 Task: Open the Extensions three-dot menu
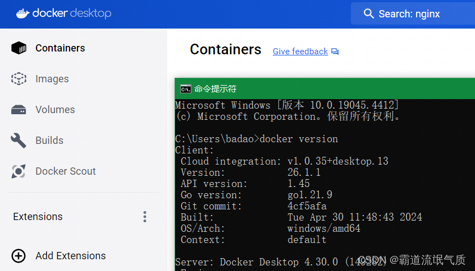click(145, 217)
